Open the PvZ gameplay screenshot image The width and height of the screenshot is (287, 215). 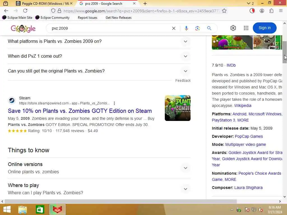click(232, 42)
